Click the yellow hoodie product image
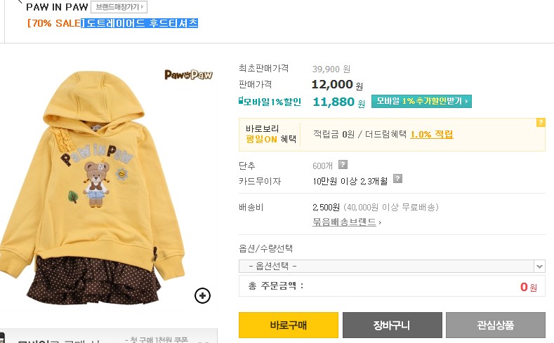This screenshot has width=554, height=343. click(93, 187)
